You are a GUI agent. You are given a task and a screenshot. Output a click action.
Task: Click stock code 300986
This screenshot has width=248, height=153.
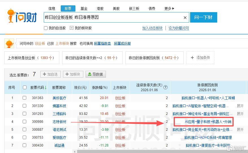point(38,122)
